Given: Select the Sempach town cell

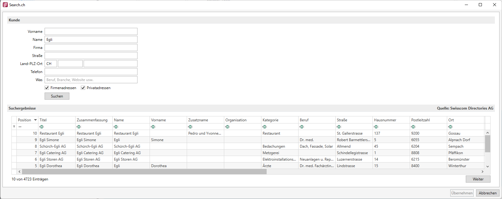Looking at the screenshot, I should point(466,146).
